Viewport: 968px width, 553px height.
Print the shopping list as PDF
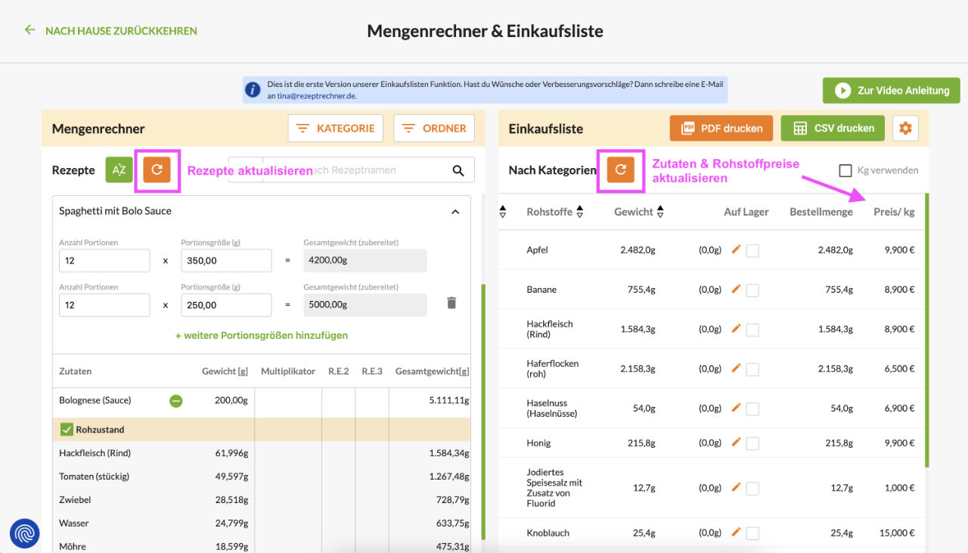click(x=721, y=128)
